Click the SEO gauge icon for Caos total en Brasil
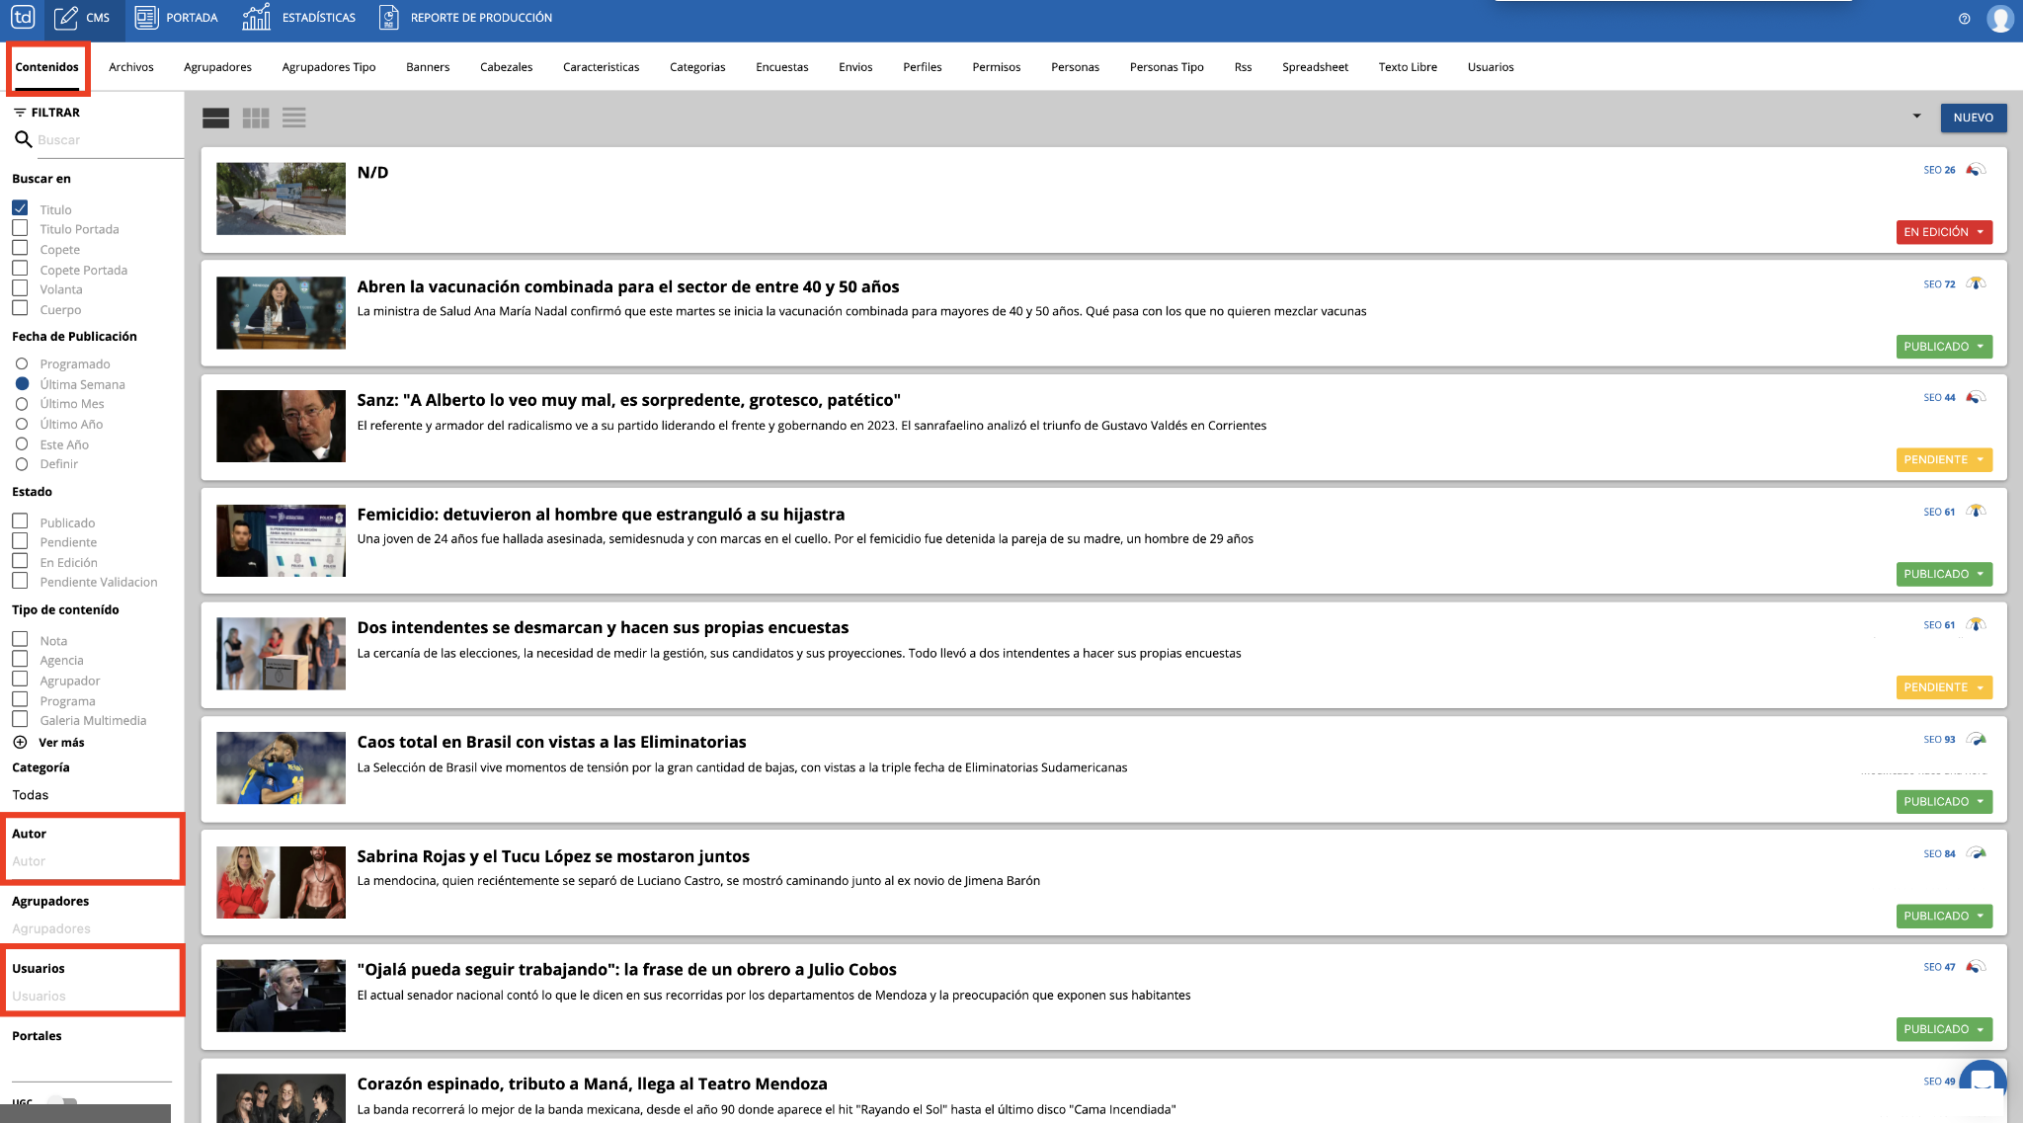Viewport: 2023px width, 1123px height. [x=1976, y=740]
